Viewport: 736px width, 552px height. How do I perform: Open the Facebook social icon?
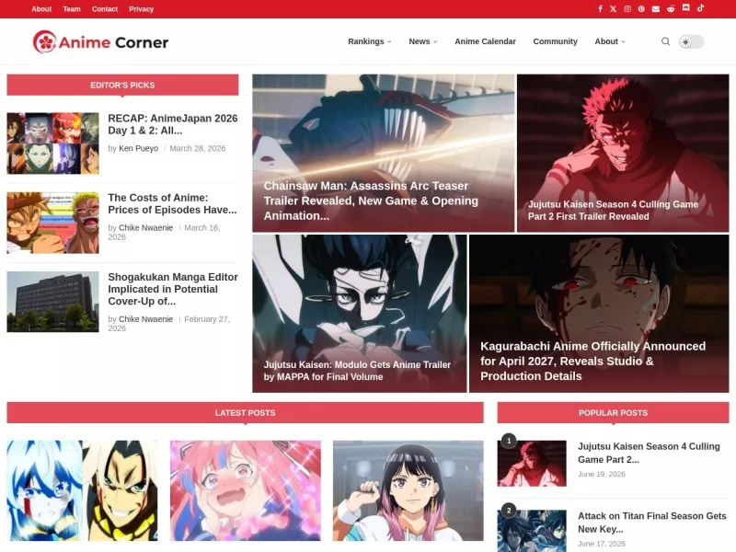click(x=600, y=9)
